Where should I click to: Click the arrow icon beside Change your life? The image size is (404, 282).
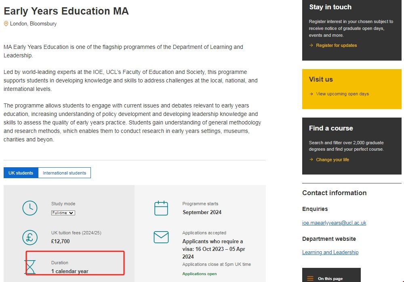tap(311, 160)
